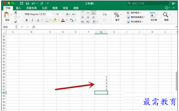The height and width of the screenshot is (111, 179).
Task: Expand the formula bar chevron
Action: pos(176,27)
